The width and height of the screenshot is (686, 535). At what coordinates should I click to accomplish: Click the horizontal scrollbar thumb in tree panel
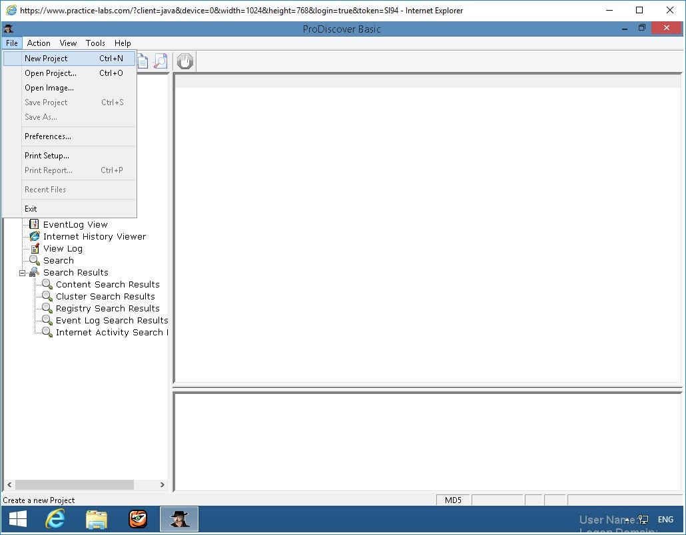pyautogui.click(x=75, y=484)
